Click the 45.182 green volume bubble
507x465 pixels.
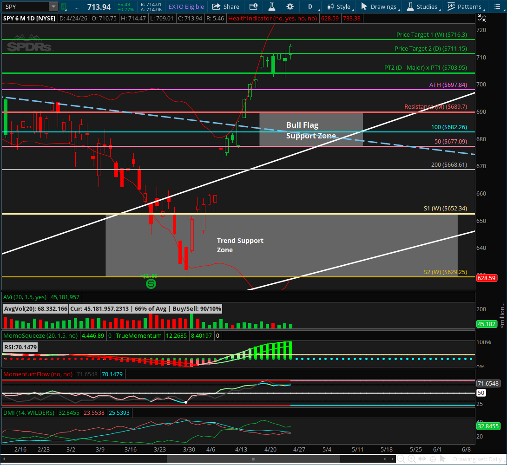pos(486,324)
